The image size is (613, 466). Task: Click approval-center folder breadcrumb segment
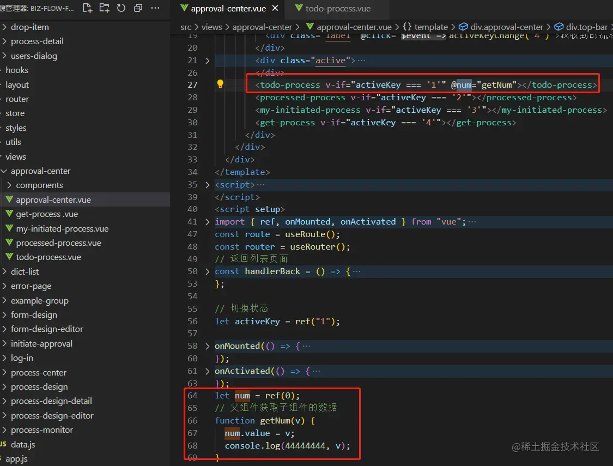pyautogui.click(x=262, y=27)
